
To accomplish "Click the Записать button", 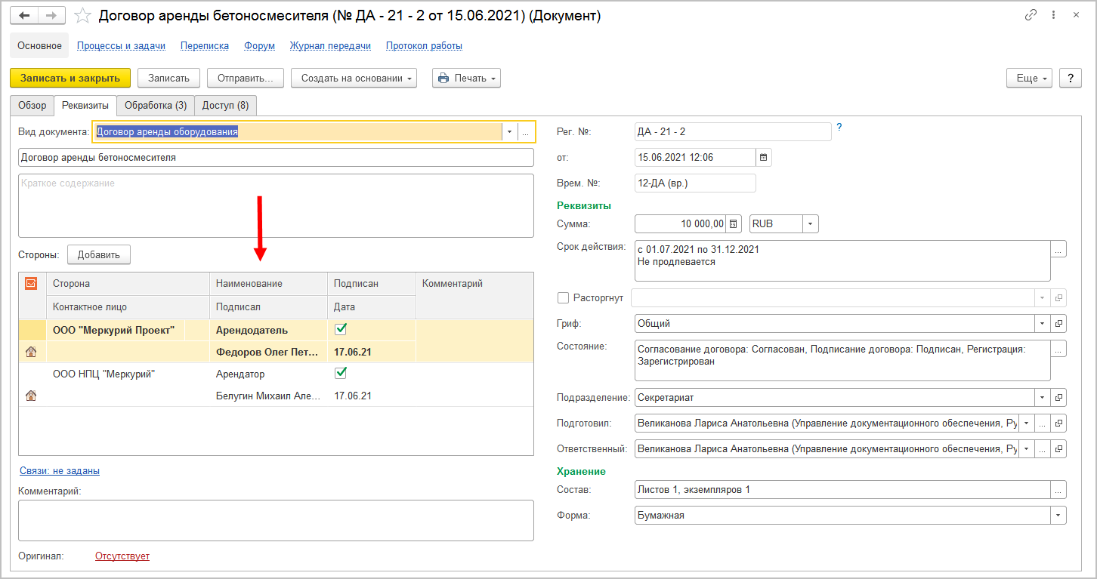I will (168, 78).
